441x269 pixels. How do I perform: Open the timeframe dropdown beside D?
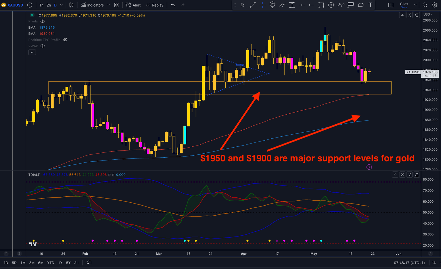pos(61,5)
